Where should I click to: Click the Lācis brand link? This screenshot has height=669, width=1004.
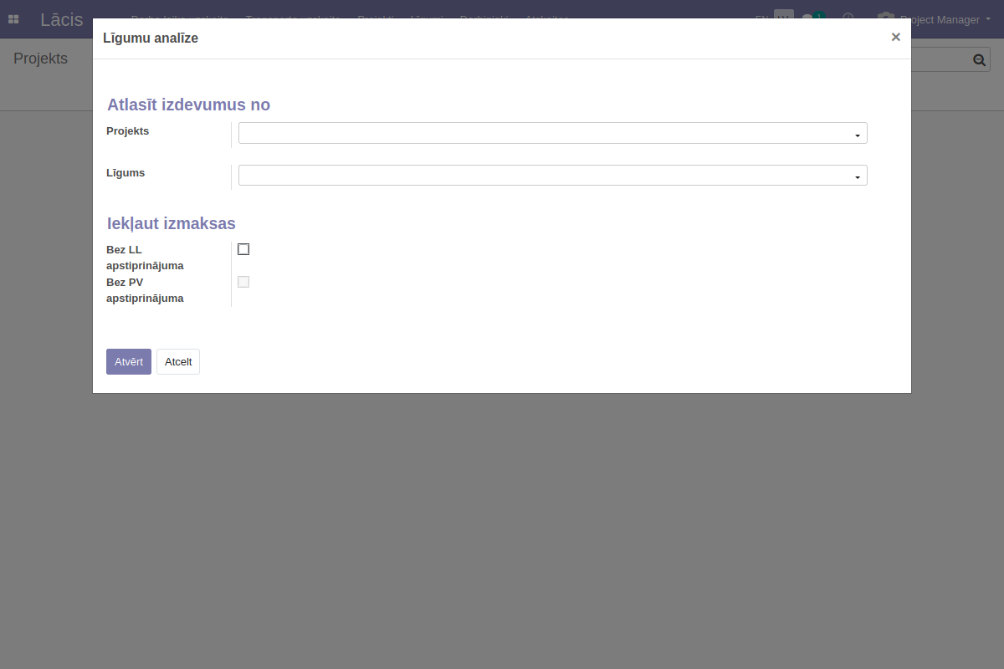tap(62, 18)
